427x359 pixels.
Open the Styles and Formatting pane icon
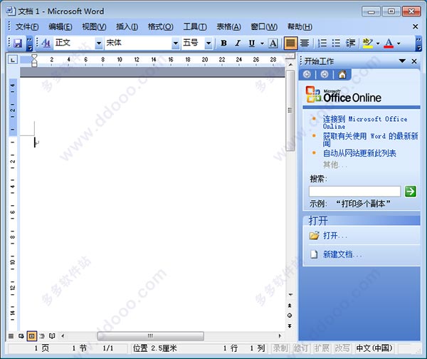46,43
